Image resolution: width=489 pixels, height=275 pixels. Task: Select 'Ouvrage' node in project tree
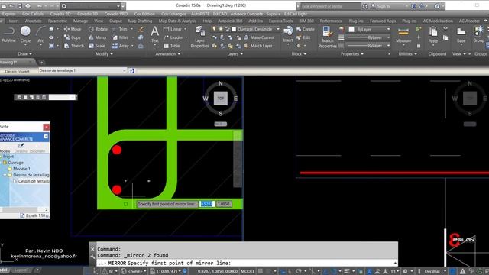15,163
